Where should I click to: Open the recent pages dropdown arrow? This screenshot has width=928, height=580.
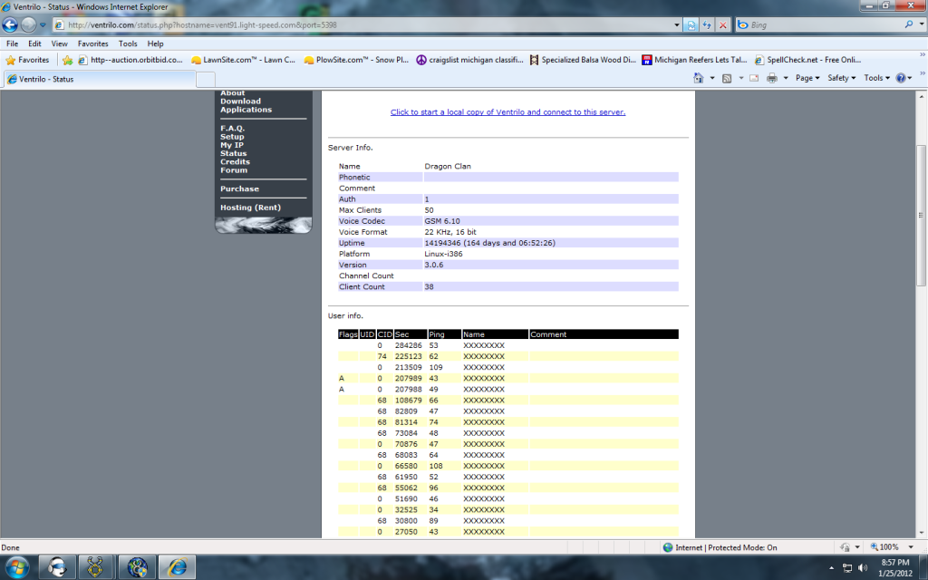coord(43,24)
